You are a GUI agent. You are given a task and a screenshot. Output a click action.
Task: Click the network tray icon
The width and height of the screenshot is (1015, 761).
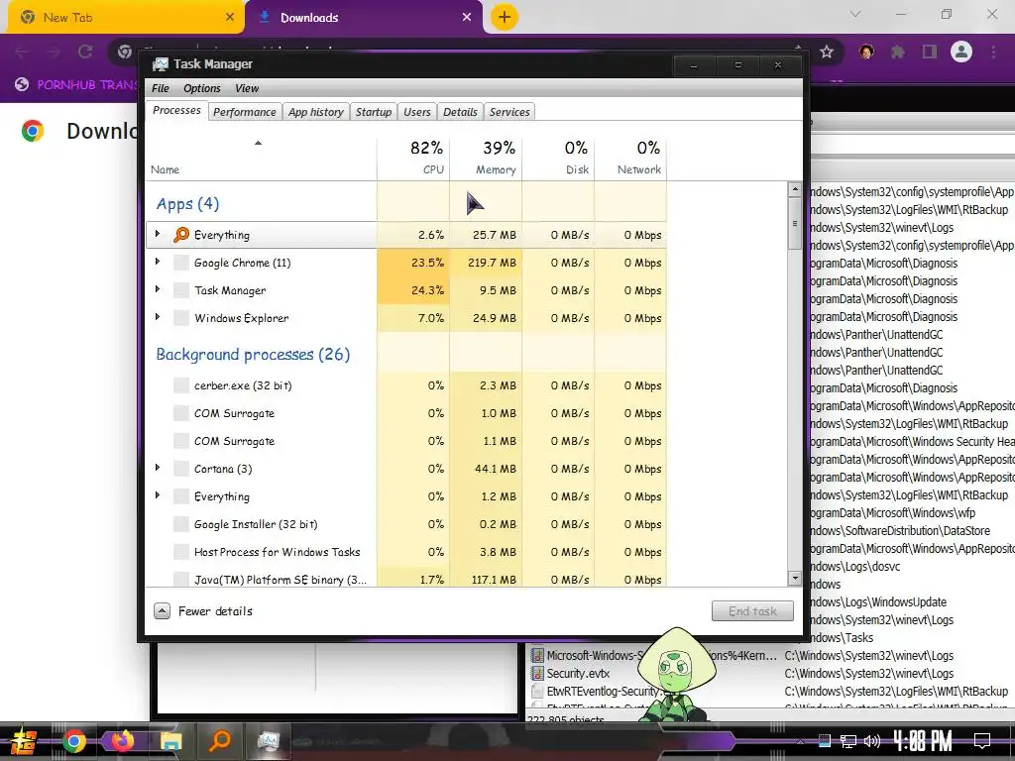click(847, 741)
